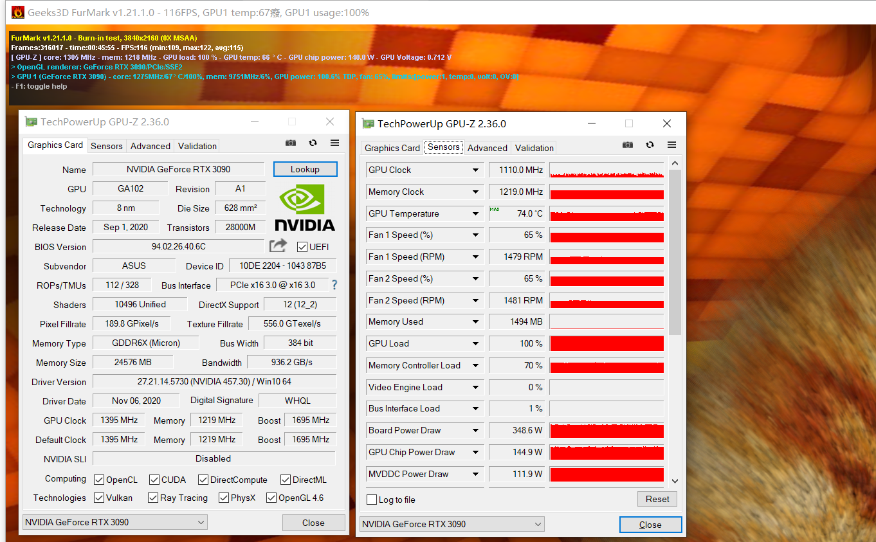Toggle the CUDA checkbox
The width and height of the screenshot is (876, 542).
tap(154, 480)
